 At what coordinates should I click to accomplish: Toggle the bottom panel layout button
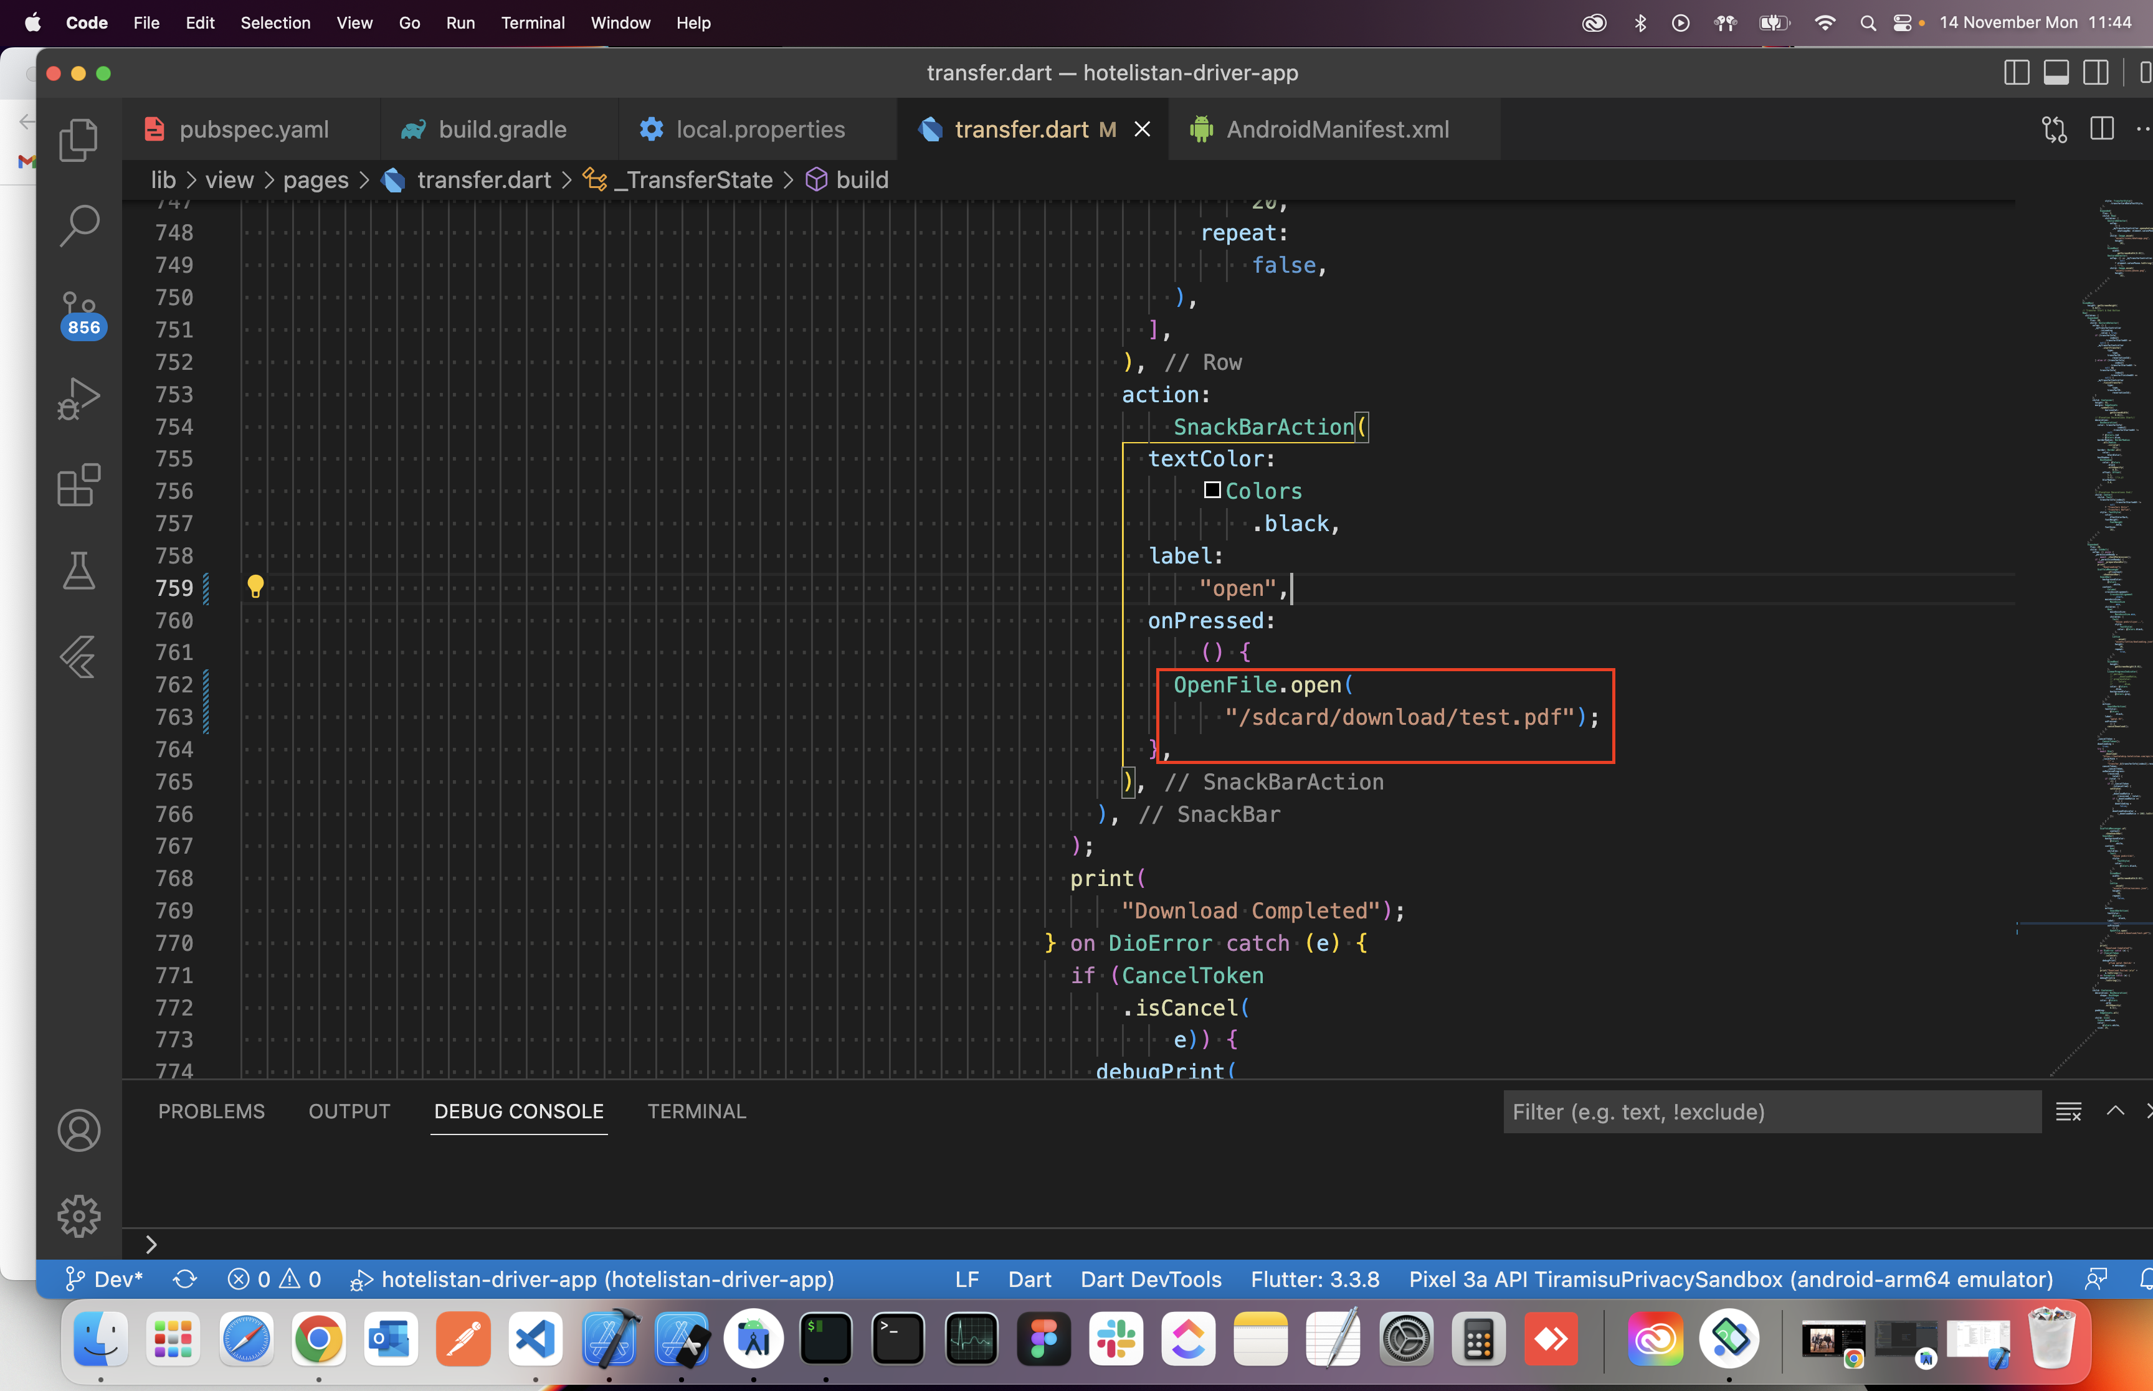click(2056, 73)
